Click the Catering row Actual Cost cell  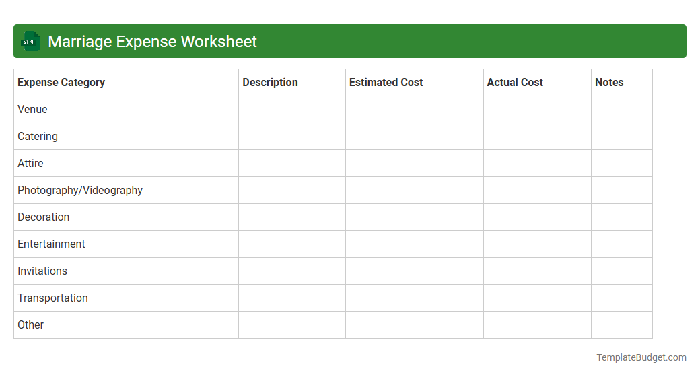[538, 136]
